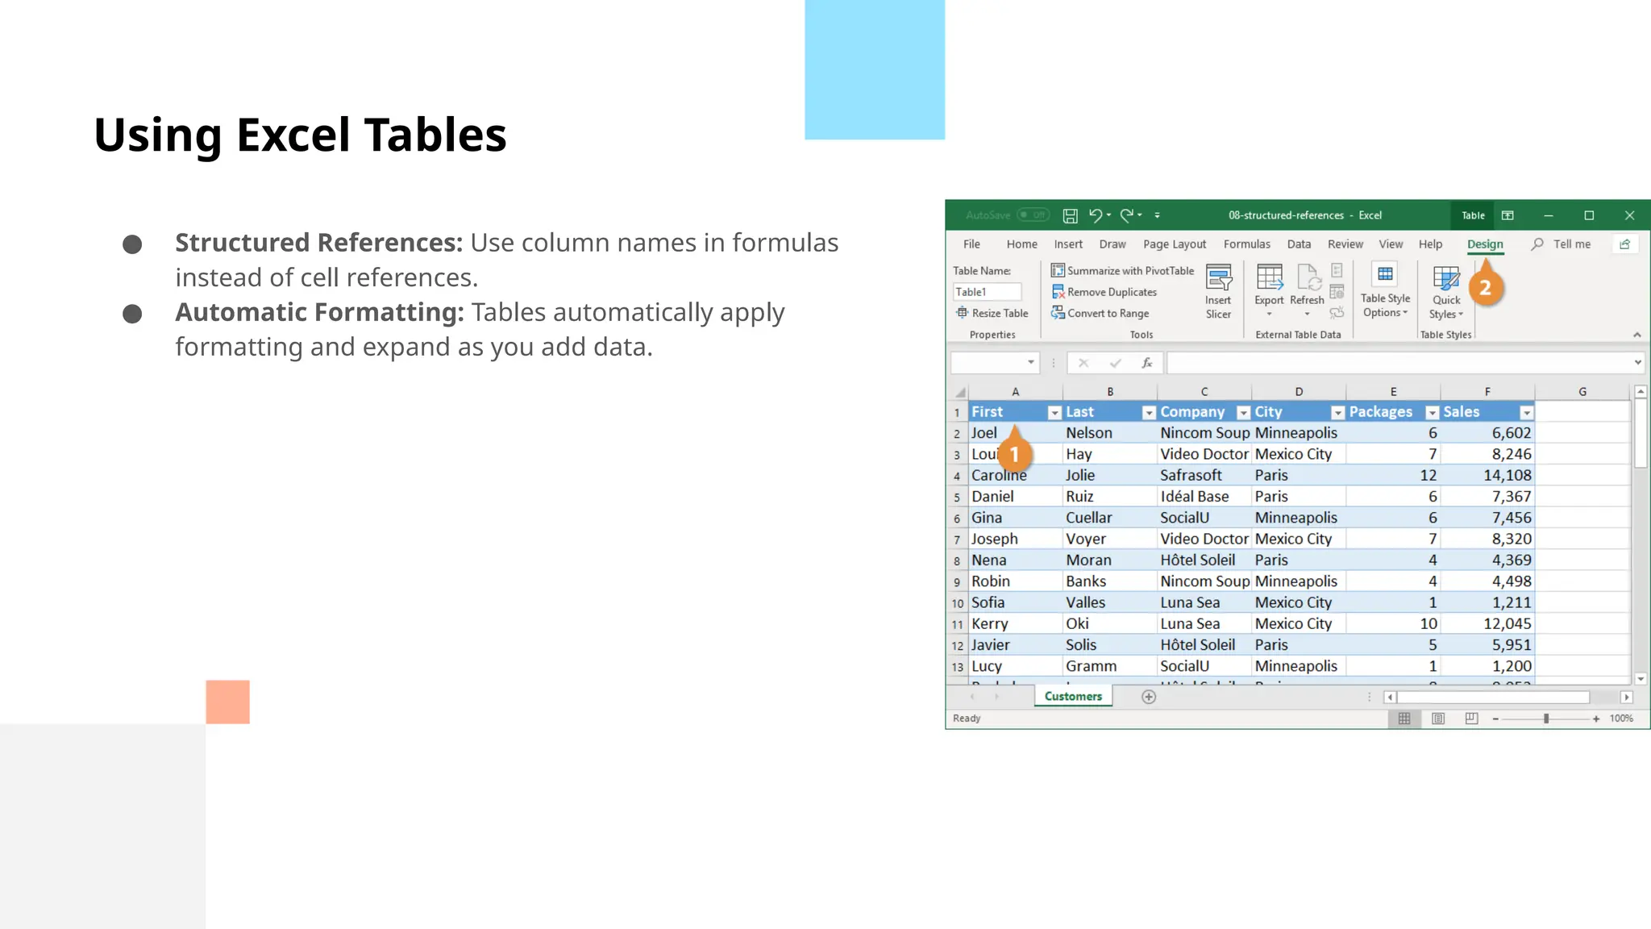Click Summarize with PivotTable
This screenshot has height=929, width=1651.
pos(1122,271)
